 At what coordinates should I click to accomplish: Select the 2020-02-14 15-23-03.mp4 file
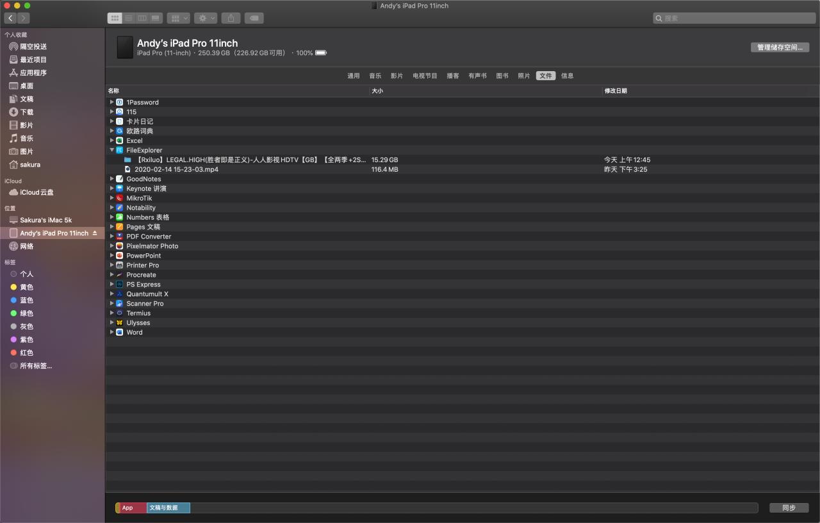[x=176, y=169]
